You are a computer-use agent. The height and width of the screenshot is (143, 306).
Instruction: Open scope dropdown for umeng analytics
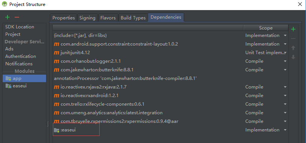(285, 113)
